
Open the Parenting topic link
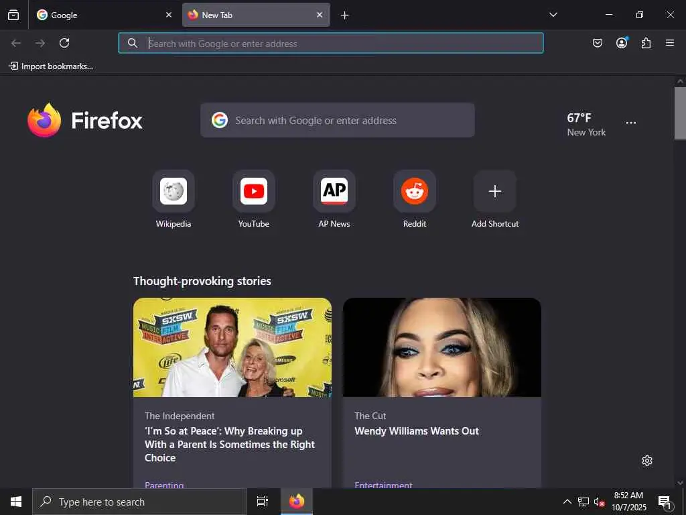(x=164, y=485)
